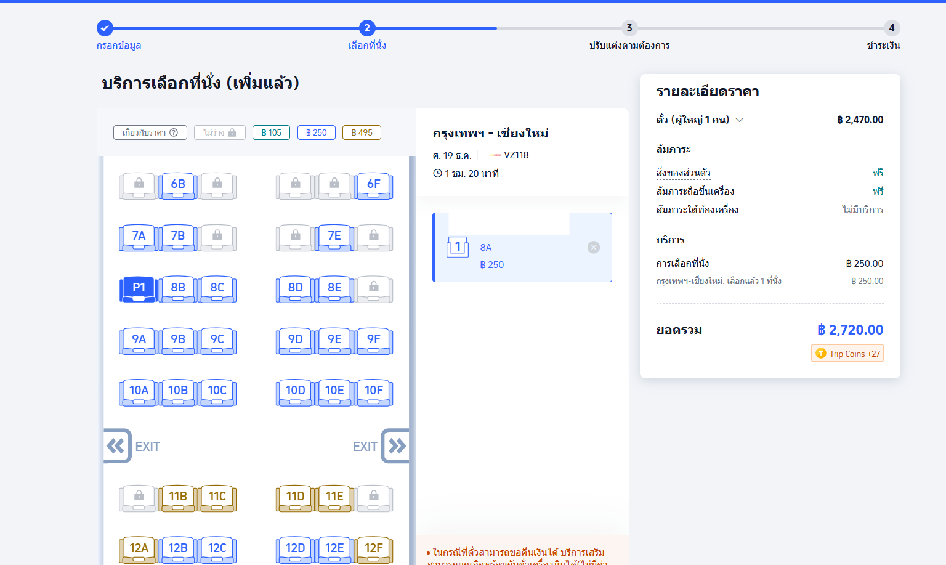Viewport: 946px width, 565px height.
Task: Go back to step 1 fill information
Action: click(x=105, y=28)
